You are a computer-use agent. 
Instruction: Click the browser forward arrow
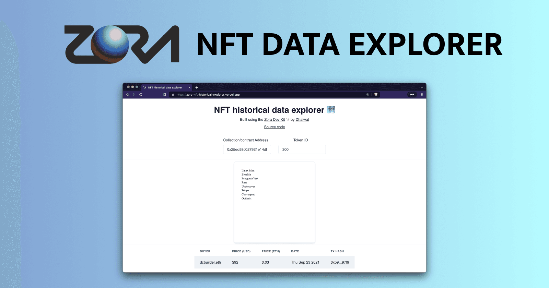[134, 95]
